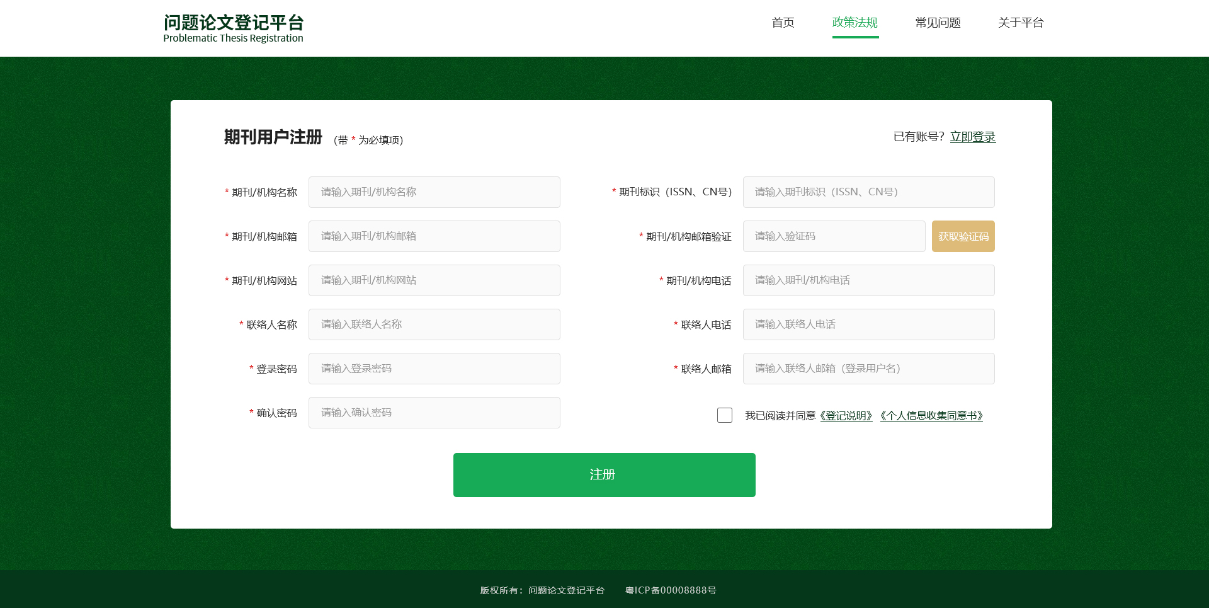Switch to the 政策法规 navigation tab

click(854, 23)
